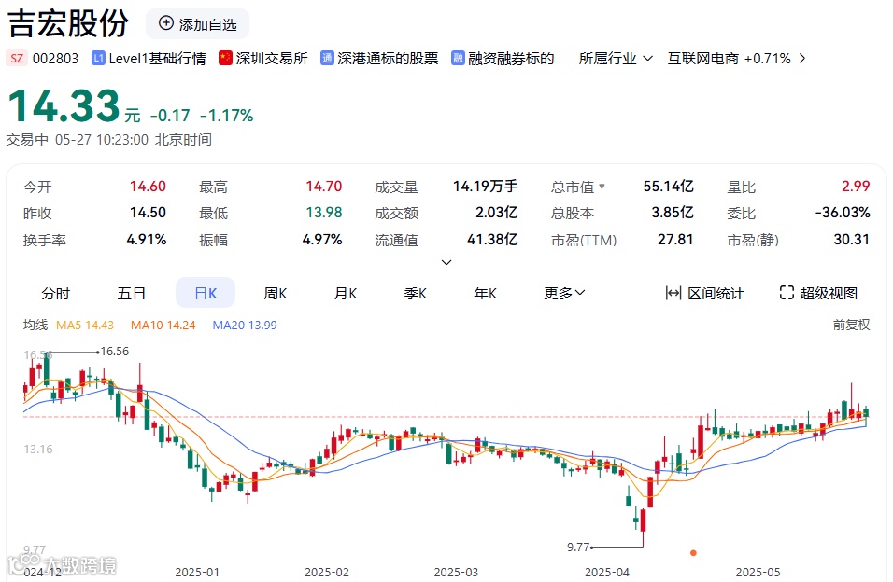Expand more quote data with the chevron
The image size is (893, 582).
[x=446, y=262]
